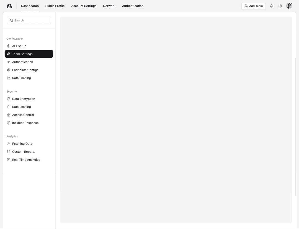Open API Setup in sidebar
The height and width of the screenshot is (229, 299).
click(29, 46)
